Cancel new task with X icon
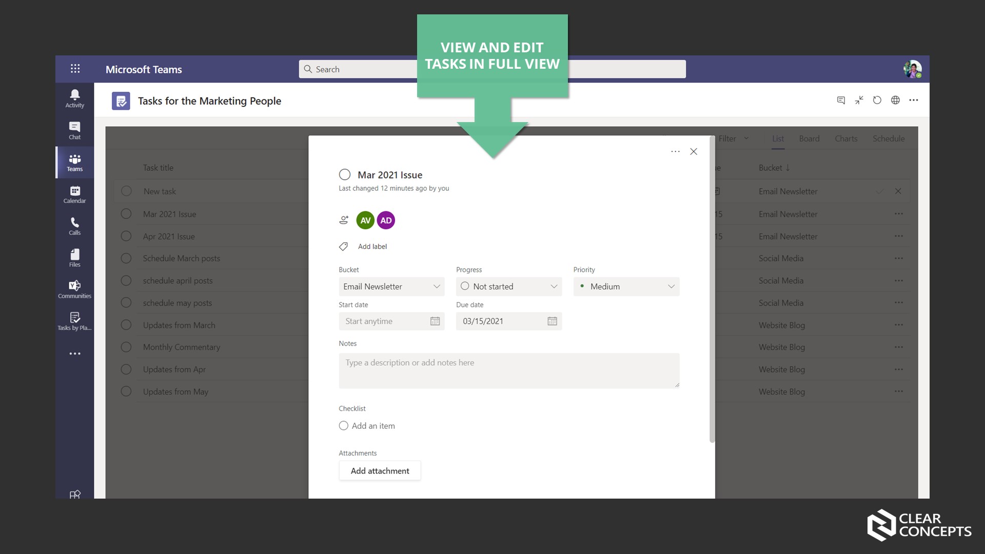 coord(898,191)
